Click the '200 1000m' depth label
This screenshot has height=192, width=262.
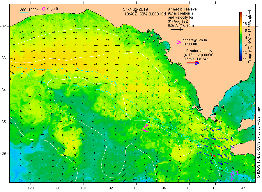[30, 10]
